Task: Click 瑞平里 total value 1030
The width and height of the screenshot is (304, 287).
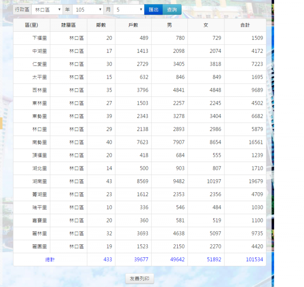Action: [x=257, y=208]
